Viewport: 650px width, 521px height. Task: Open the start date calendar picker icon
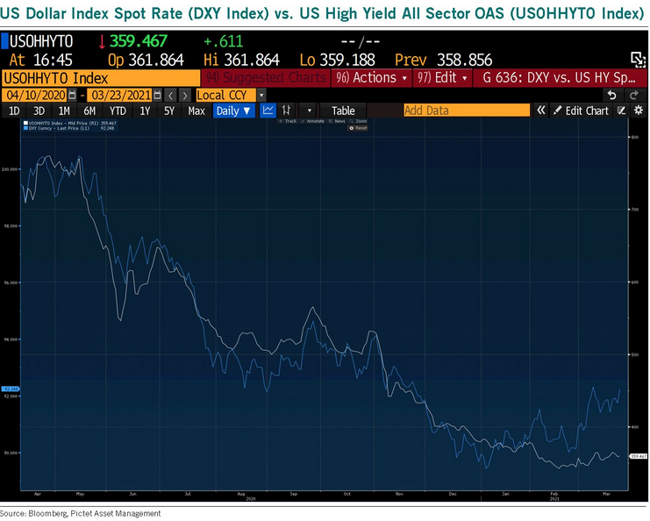tap(72, 96)
